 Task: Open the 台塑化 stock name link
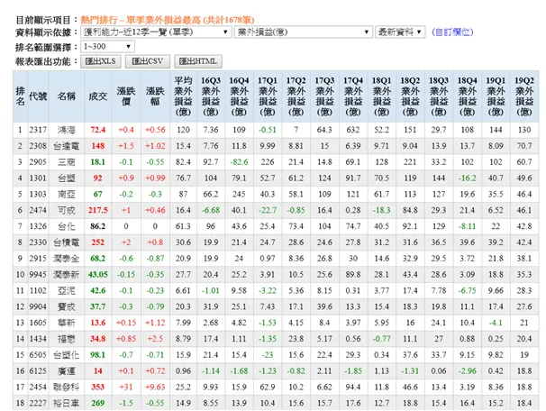66,355
